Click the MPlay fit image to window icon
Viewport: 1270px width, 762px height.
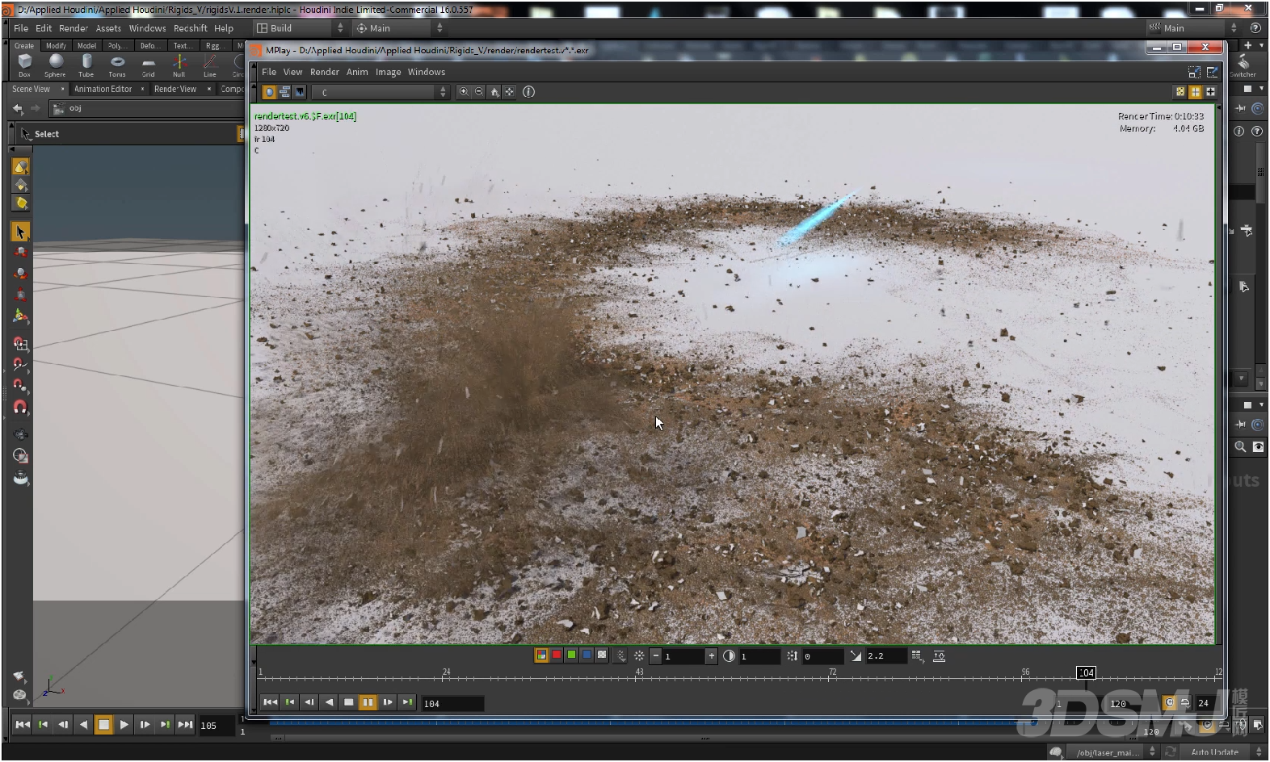coord(510,92)
